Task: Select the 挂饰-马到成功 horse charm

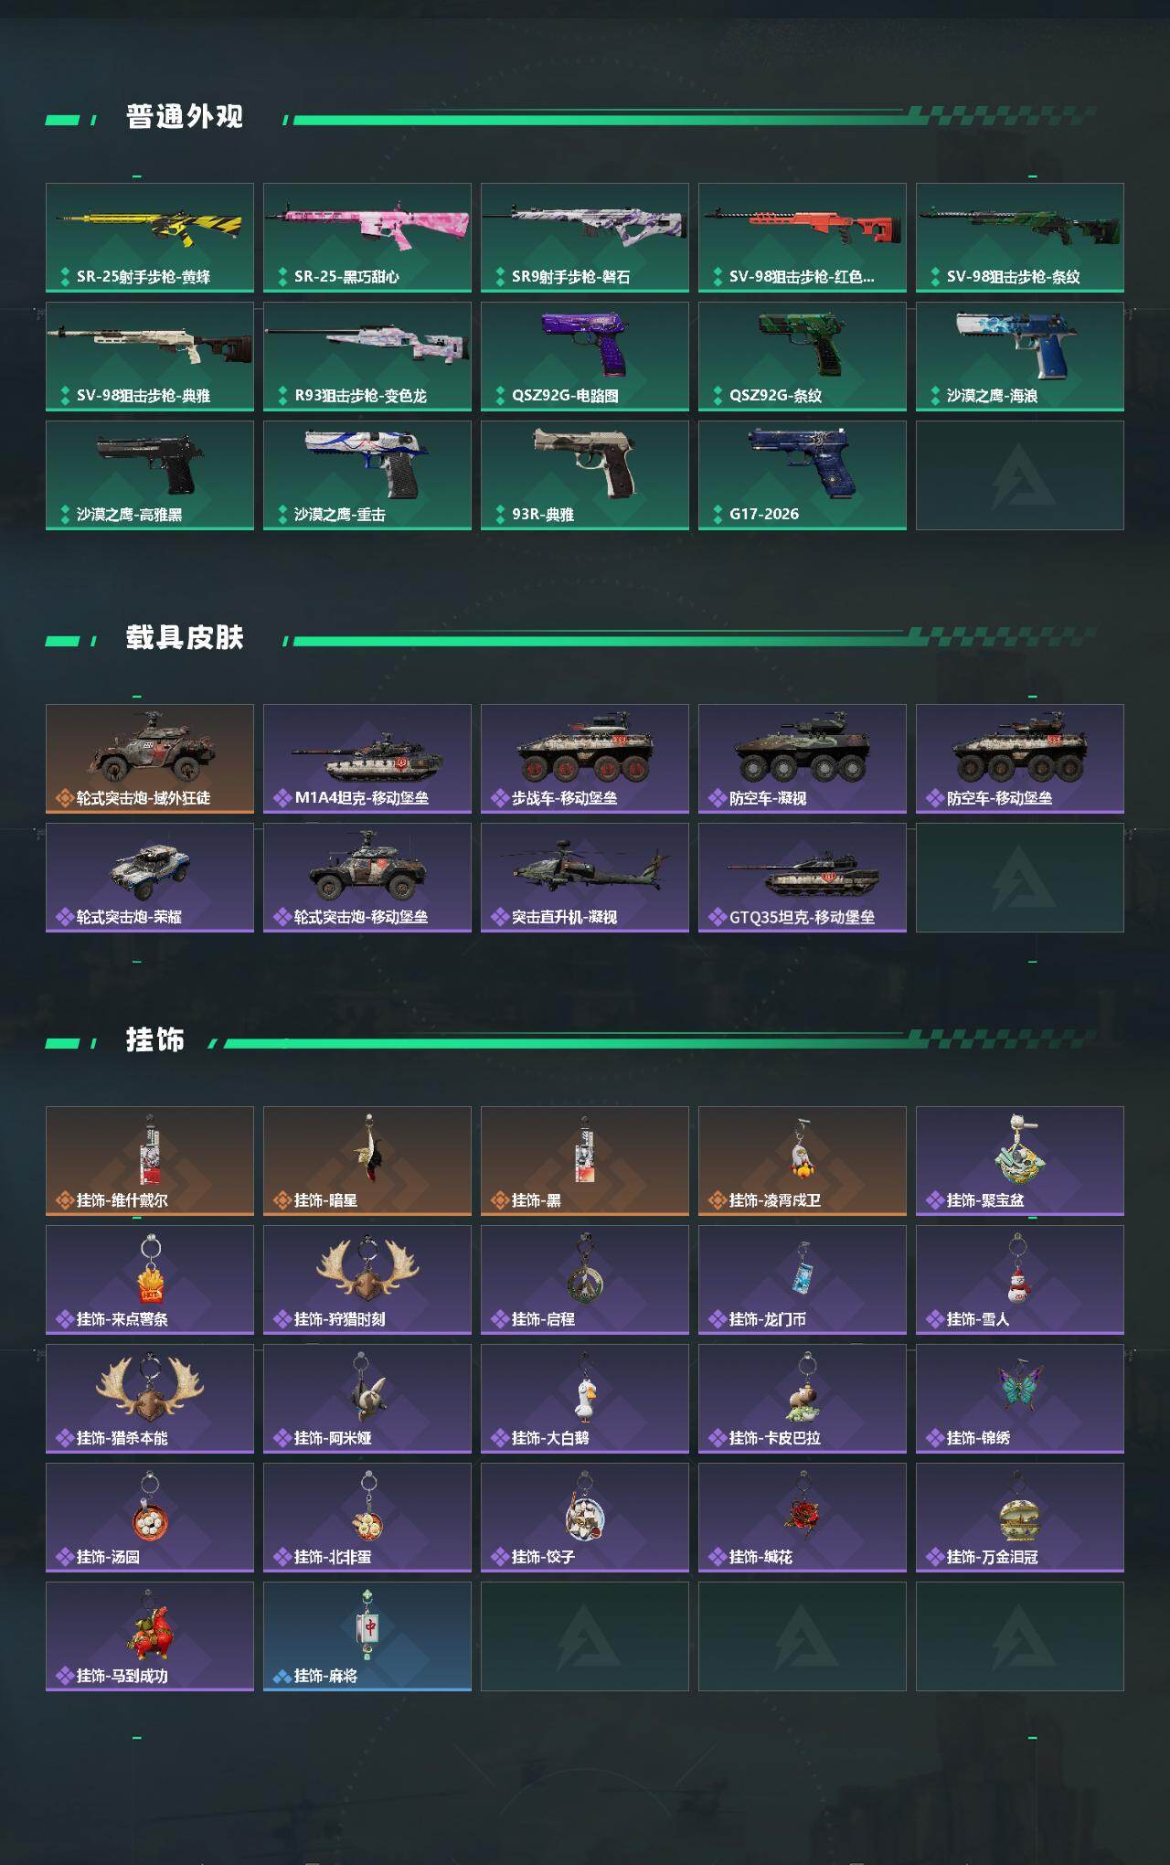Action: click(x=150, y=1636)
